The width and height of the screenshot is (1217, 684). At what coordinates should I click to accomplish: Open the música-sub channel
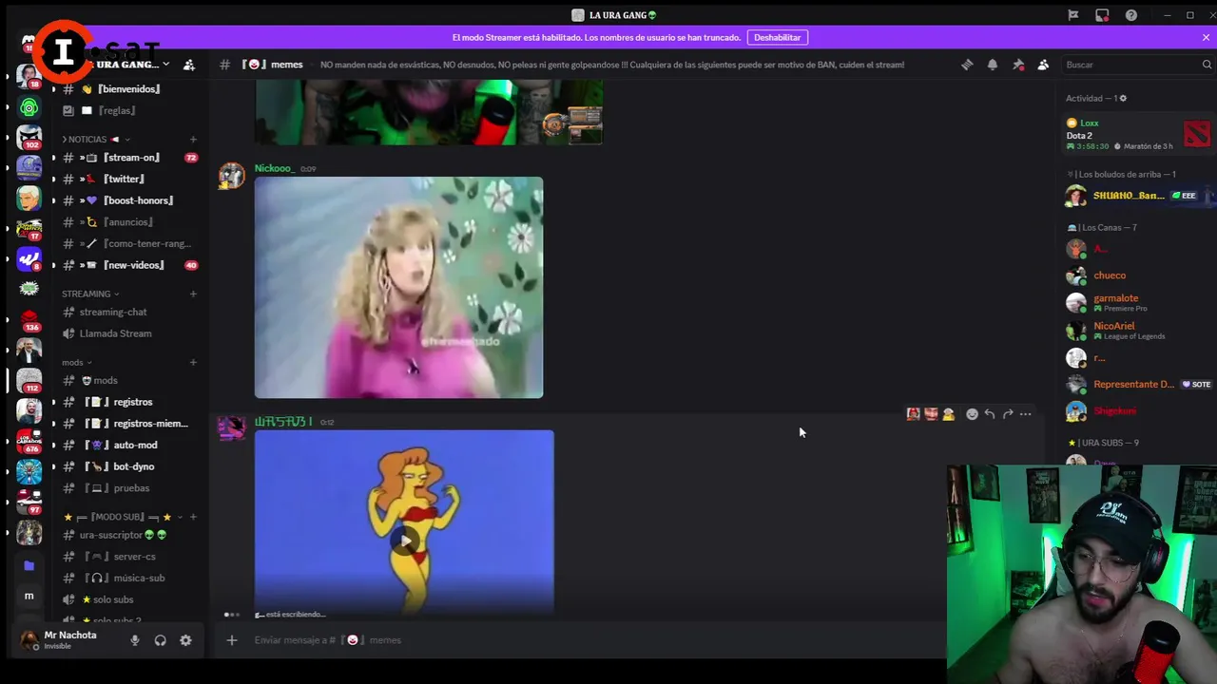128,578
